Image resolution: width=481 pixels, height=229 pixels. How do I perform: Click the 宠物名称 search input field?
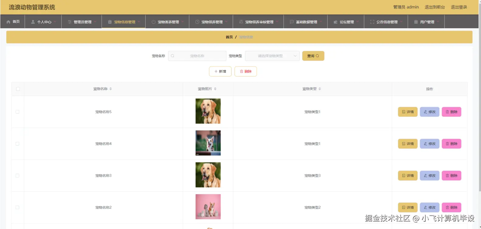coord(197,56)
